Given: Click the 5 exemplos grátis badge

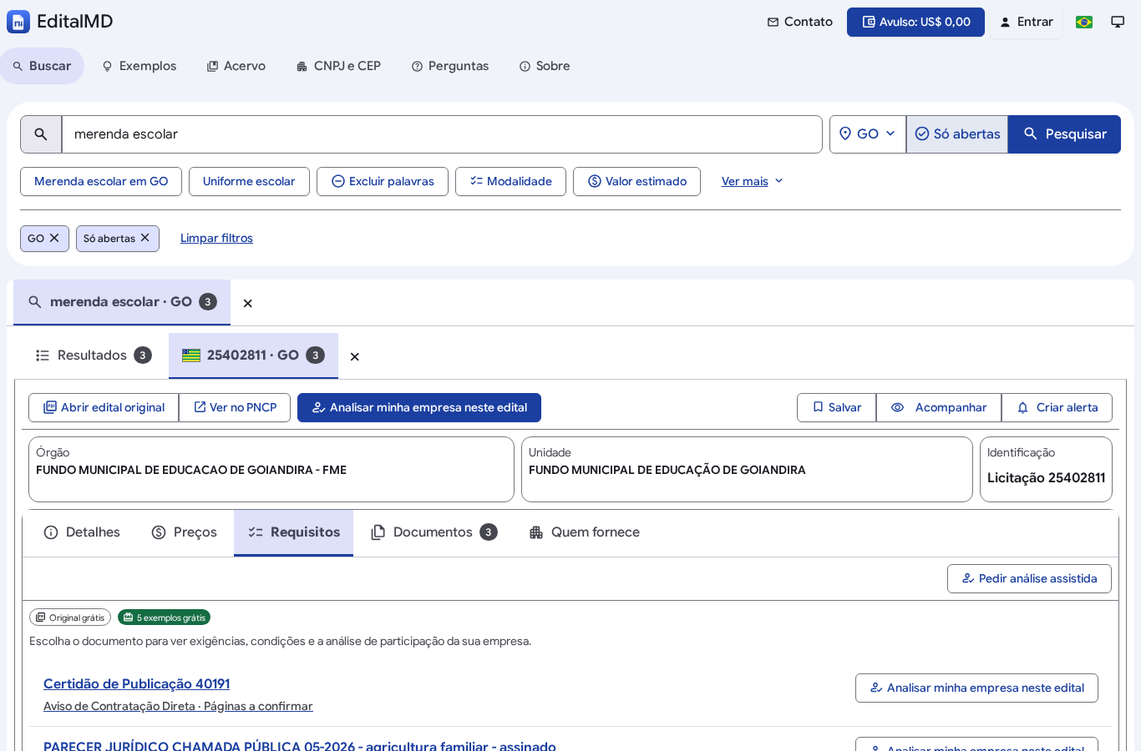Looking at the screenshot, I should (x=164, y=617).
